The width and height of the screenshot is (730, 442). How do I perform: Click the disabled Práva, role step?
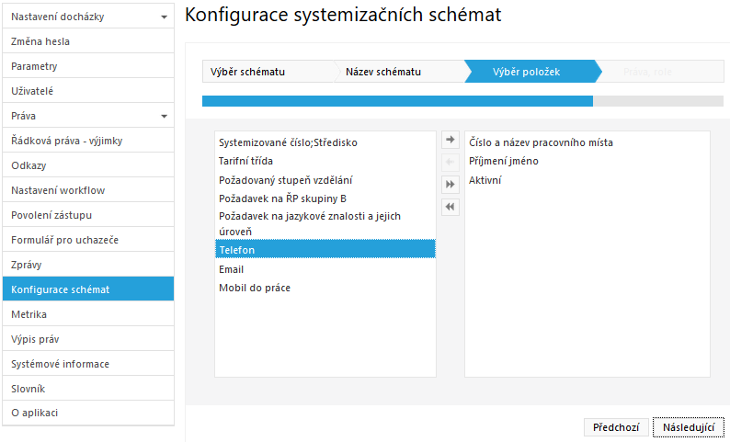[x=660, y=72]
